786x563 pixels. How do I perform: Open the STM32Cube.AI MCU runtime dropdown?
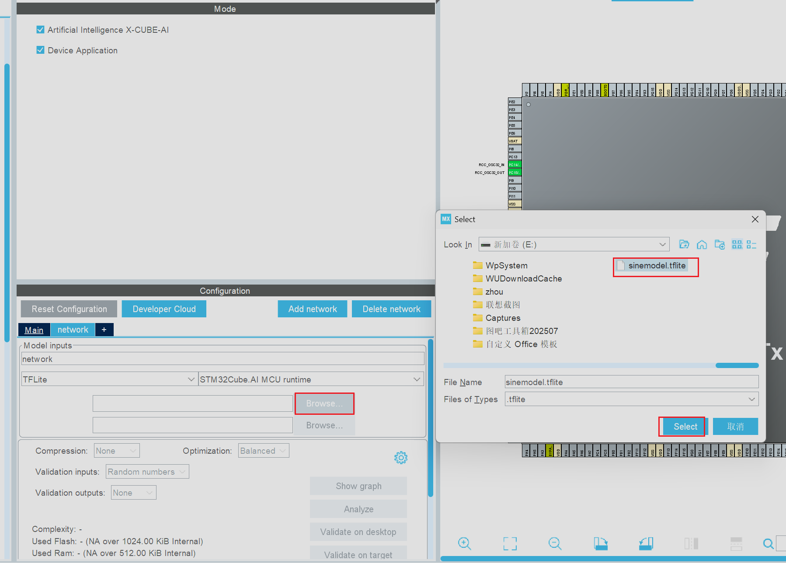[311, 379]
